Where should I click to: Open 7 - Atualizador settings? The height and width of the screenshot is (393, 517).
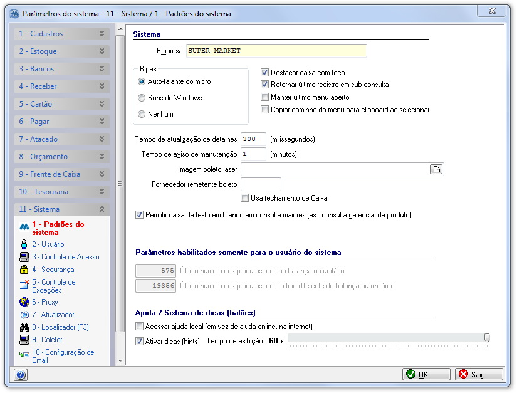[x=53, y=315]
